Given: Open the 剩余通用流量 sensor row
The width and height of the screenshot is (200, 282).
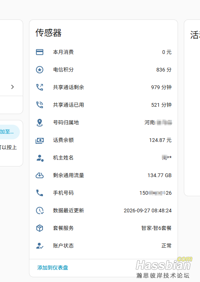Looking at the screenshot, I should click(103, 175).
